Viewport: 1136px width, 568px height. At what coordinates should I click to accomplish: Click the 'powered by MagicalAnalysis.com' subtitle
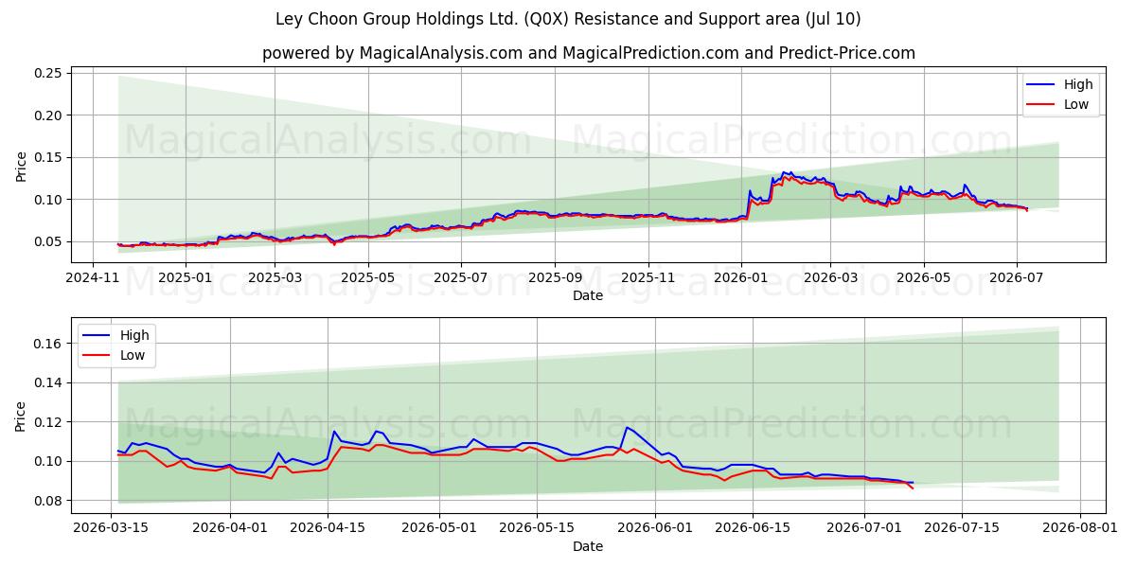tap(589, 53)
